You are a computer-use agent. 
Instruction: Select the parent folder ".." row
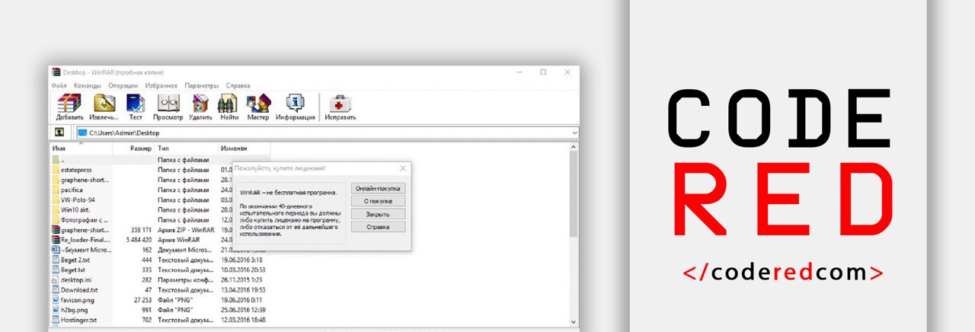point(160,160)
